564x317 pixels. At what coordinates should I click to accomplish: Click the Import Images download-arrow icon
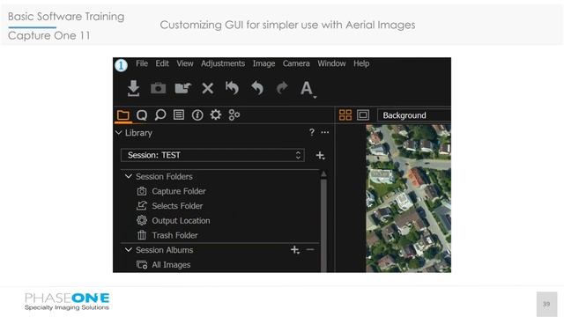pos(133,88)
